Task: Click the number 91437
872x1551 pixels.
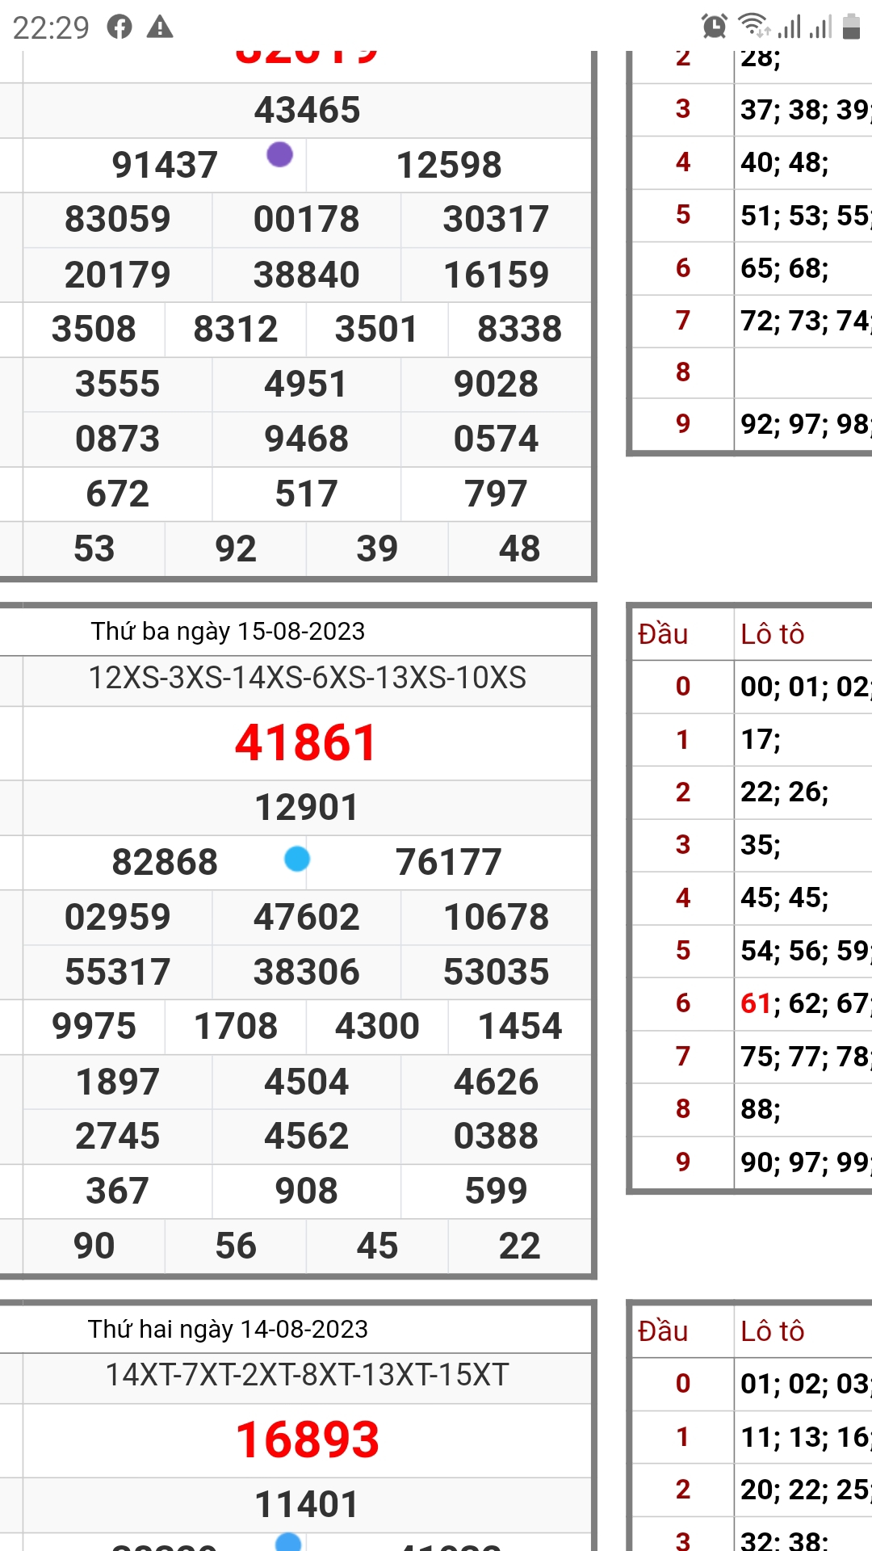Action: click(x=165, y=165)
